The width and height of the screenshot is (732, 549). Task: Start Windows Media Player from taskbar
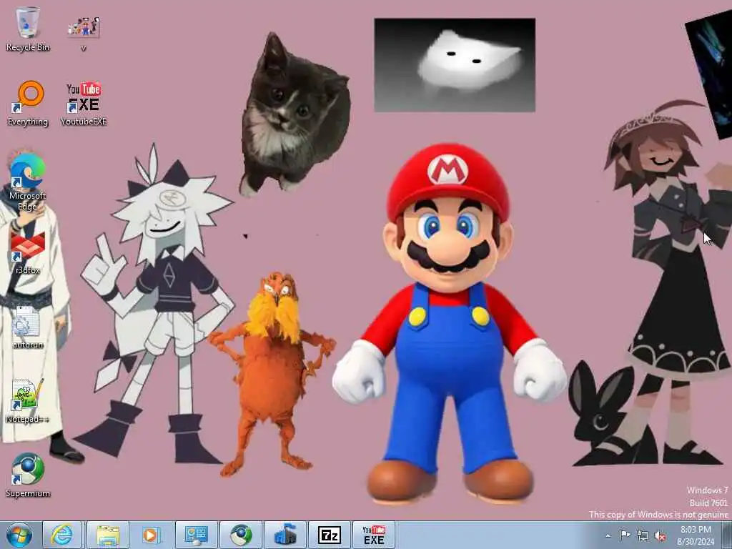point(150,535)
